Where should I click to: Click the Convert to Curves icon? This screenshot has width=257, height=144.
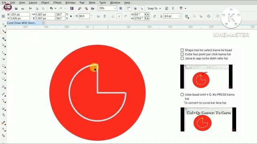(209, 16)
